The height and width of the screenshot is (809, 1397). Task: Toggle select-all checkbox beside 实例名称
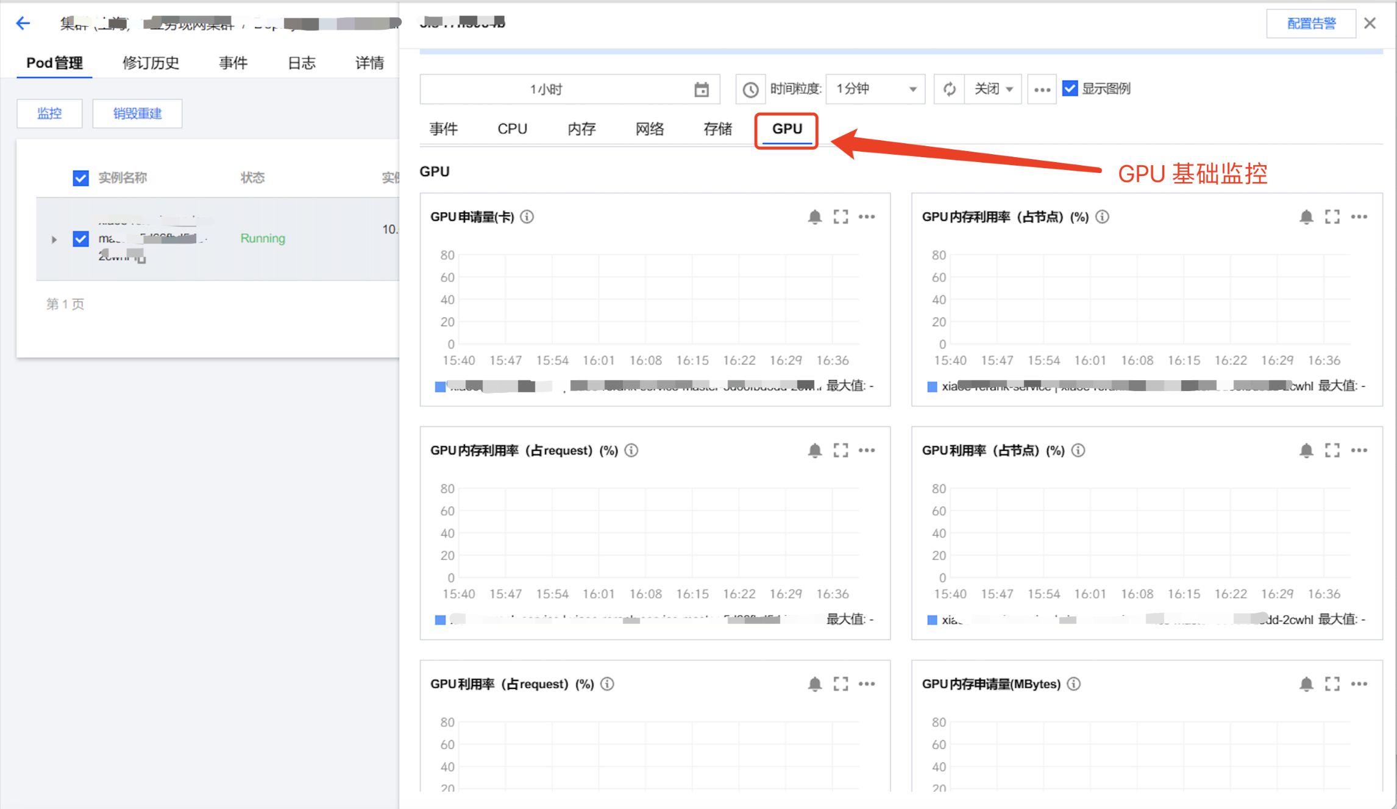(x=80, y=178)
